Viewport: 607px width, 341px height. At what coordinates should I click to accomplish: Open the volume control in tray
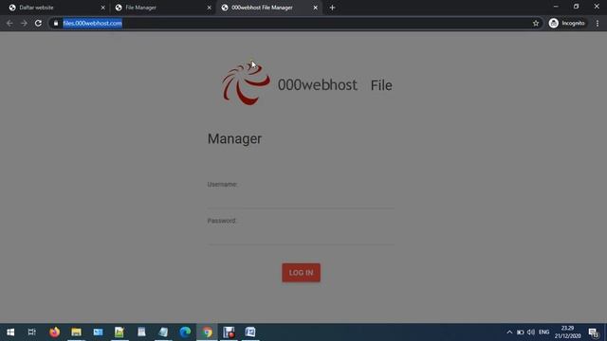pyautogui.click(x=531, y=332)
